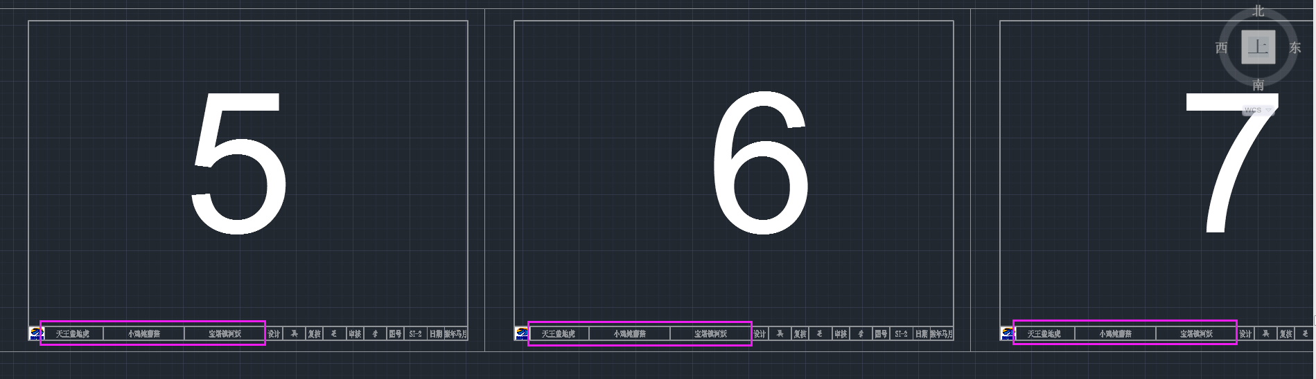The image size is (1316, 379).
Task: Click 吴 designer name in sheet 7
Action: pos(1266,333)
